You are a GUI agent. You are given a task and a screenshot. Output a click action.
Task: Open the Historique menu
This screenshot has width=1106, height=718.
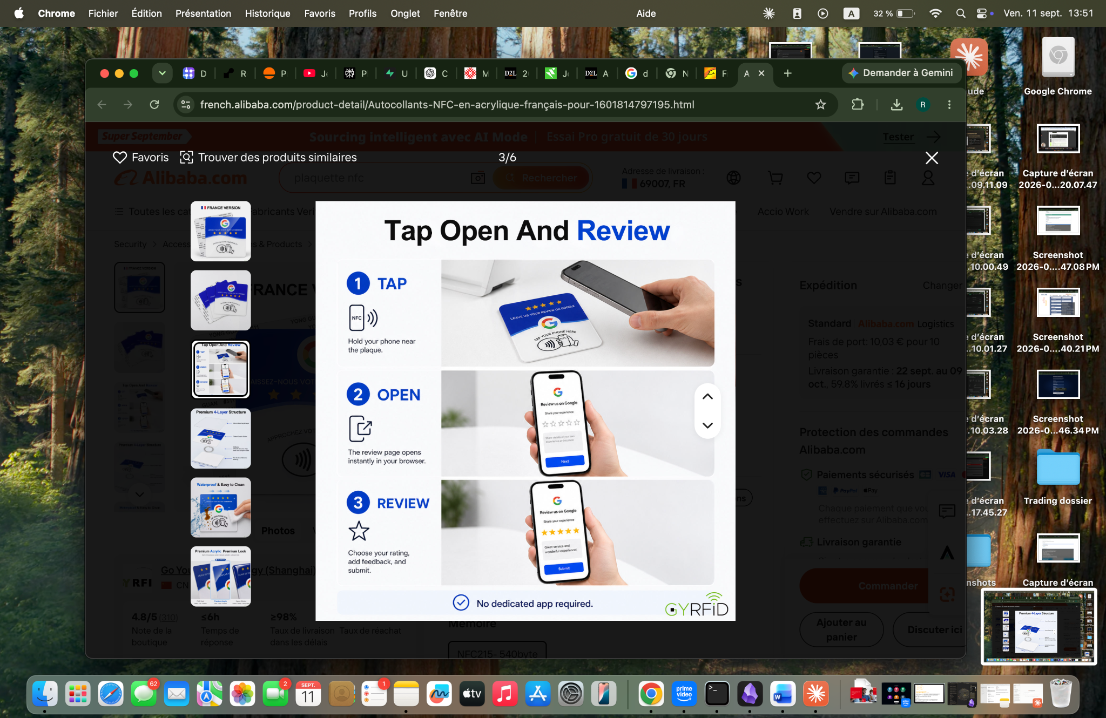[267, 13]
